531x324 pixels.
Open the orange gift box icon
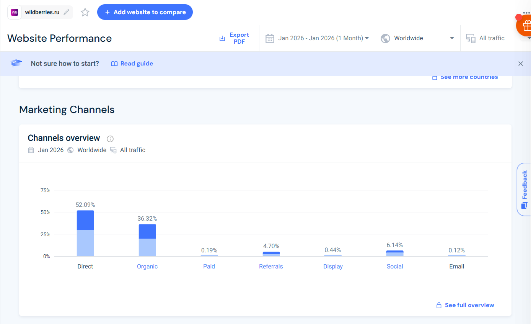point(526,26)
